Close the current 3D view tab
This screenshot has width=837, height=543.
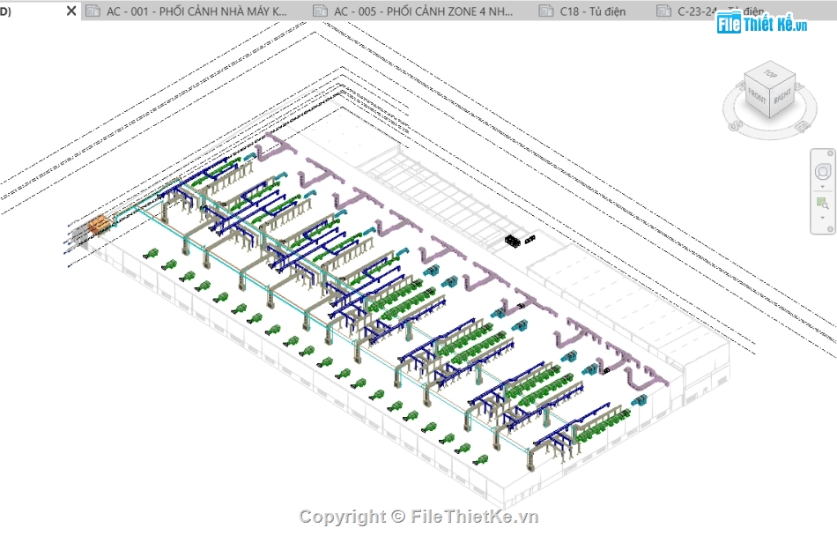pyautogui.click(x=71, y=11)
